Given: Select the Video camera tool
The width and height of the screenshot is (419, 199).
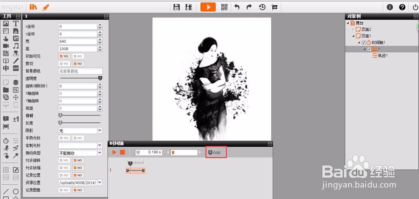Looking at the screenshot, I should point(6,46).
